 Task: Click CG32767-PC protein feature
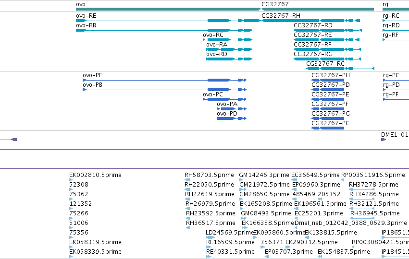pos(328,129)
